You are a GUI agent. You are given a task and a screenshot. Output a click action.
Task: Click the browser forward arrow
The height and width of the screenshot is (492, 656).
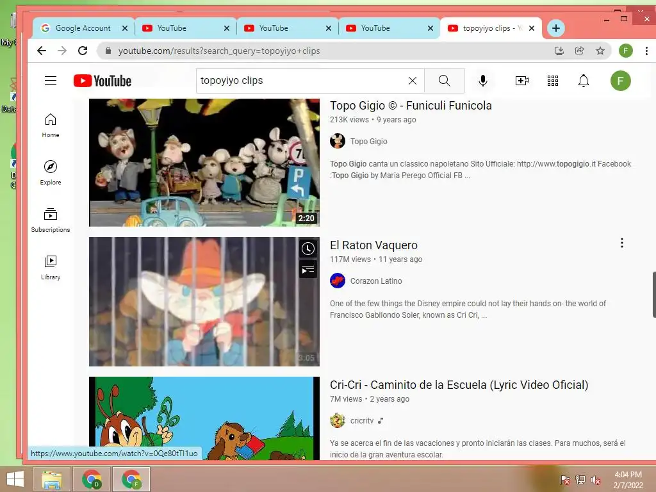click(x=62, y=51)
